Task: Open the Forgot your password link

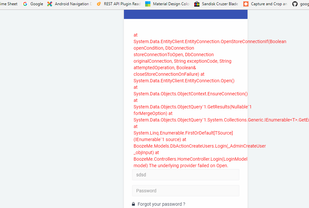Action: coord(162,204)
